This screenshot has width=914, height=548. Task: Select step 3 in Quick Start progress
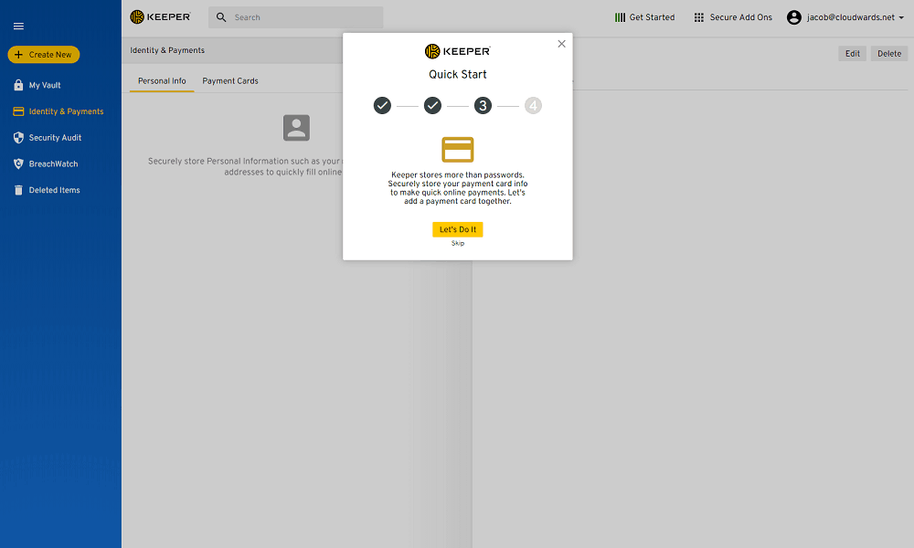[x=483, y=105]
